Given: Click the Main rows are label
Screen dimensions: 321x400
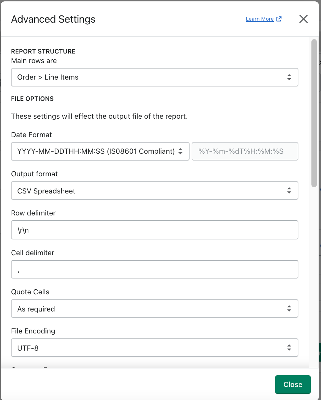Looking at the screenshot, I should (34, 61).
